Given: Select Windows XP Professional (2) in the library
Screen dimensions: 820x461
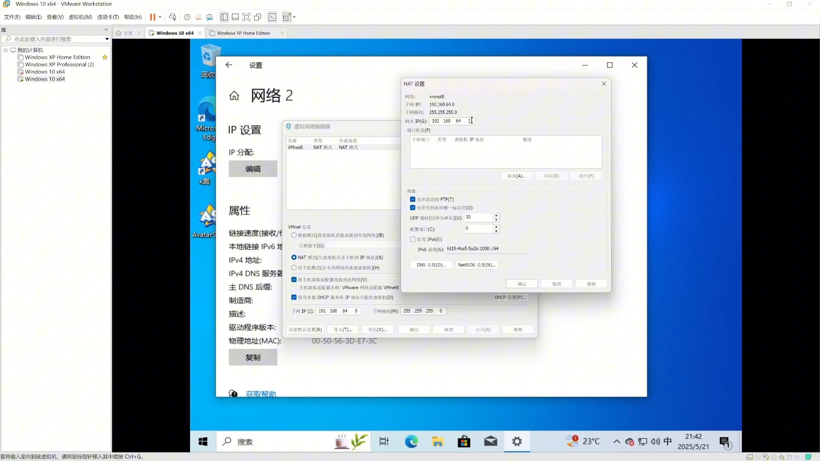Looking at the screenshot, I should point(59,64).
